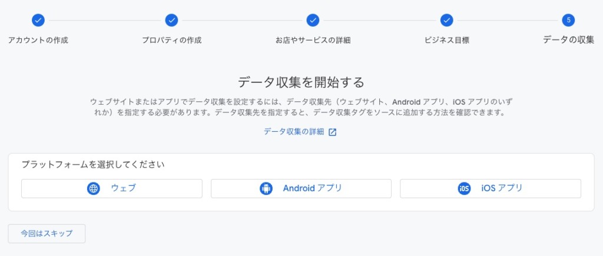Click the プラットフォームを選択してください heading
This screenshot has height=256, width=603.
click(x=93, y=165)
